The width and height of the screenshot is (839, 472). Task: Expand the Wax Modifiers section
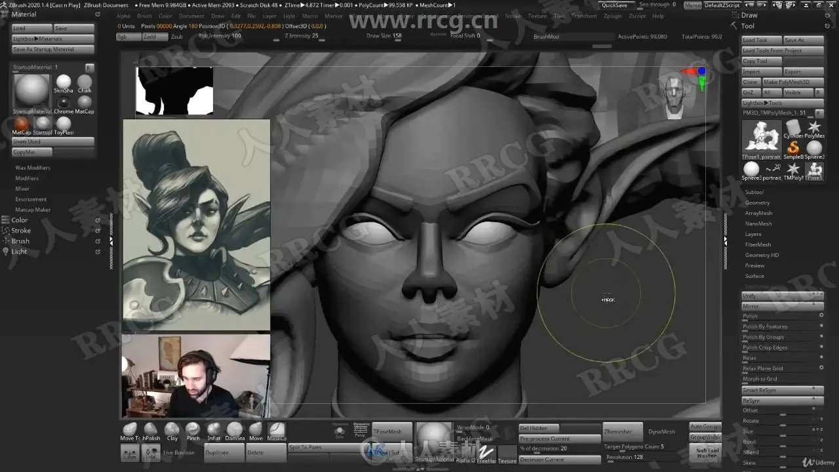click(x=33, y=168)
